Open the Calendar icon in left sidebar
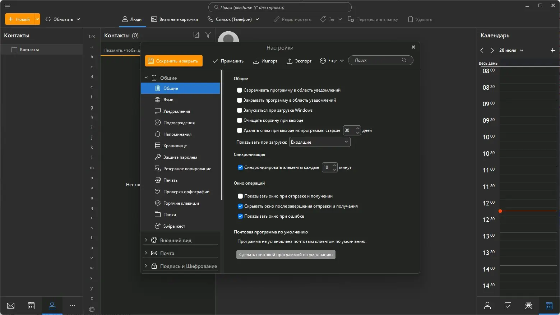 click(31, 306)
